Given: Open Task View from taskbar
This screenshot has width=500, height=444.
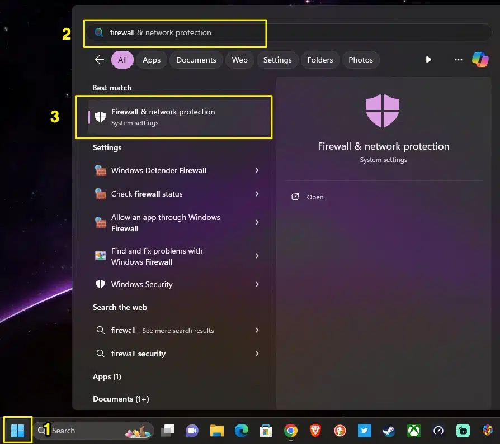Looking at the screenshot, I should pyautogui.click(x=168, y=431).
